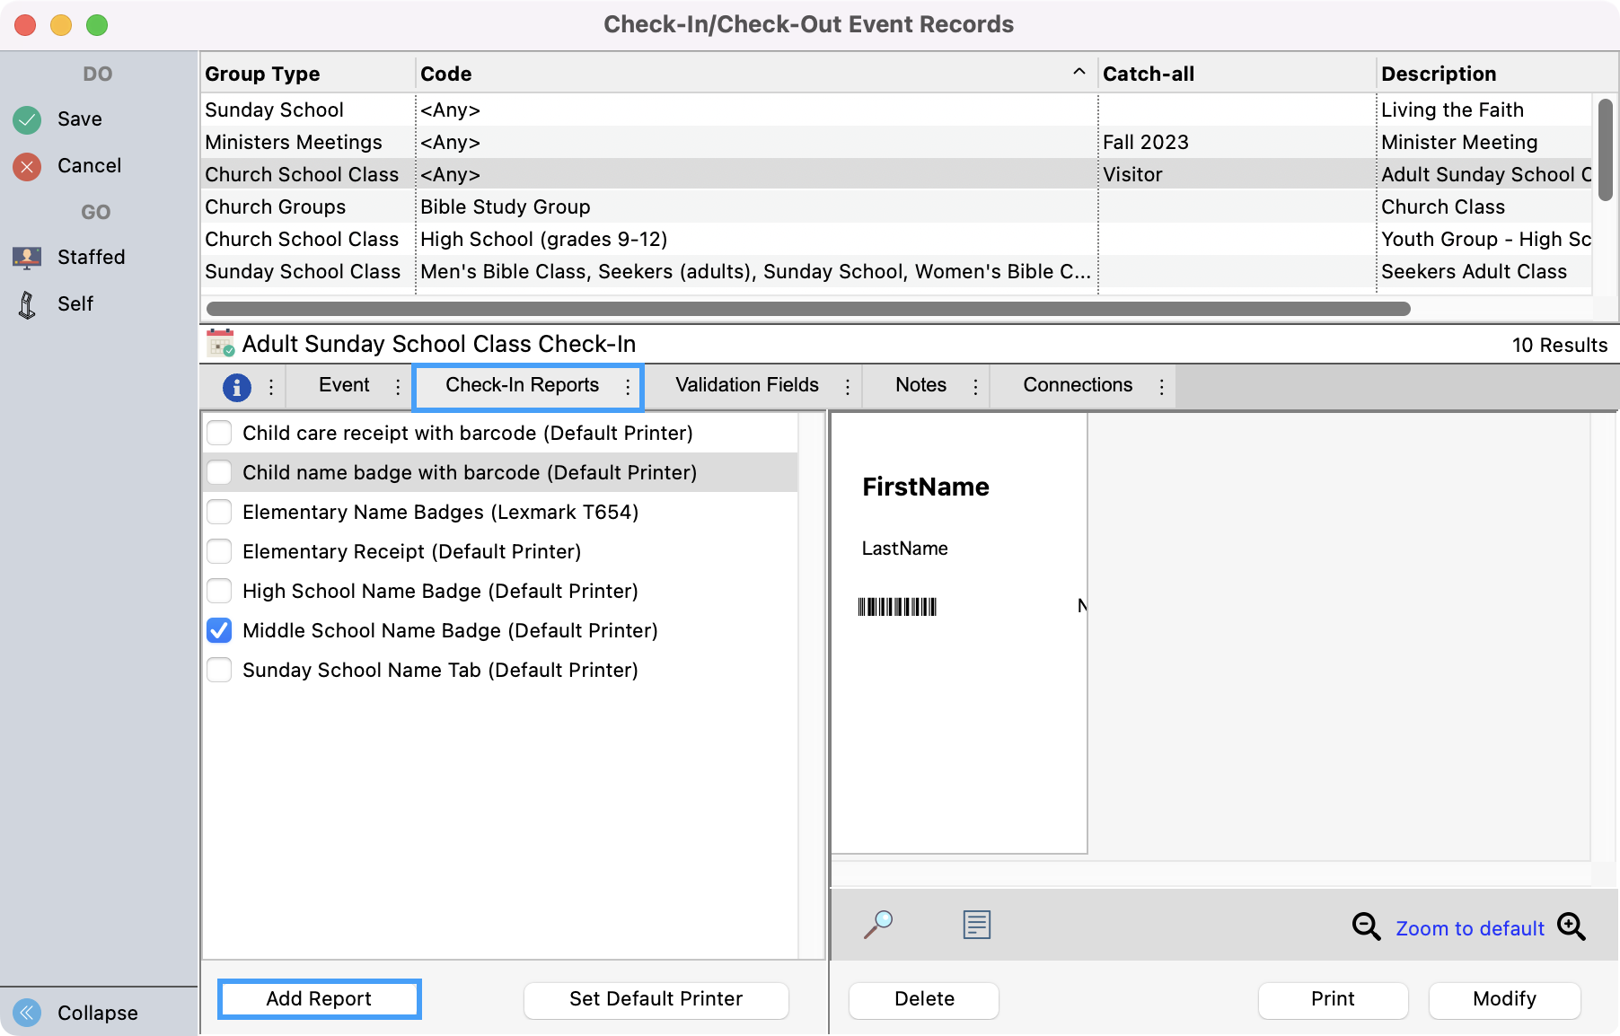Click the Save checkmark icon

pos(26,119)
